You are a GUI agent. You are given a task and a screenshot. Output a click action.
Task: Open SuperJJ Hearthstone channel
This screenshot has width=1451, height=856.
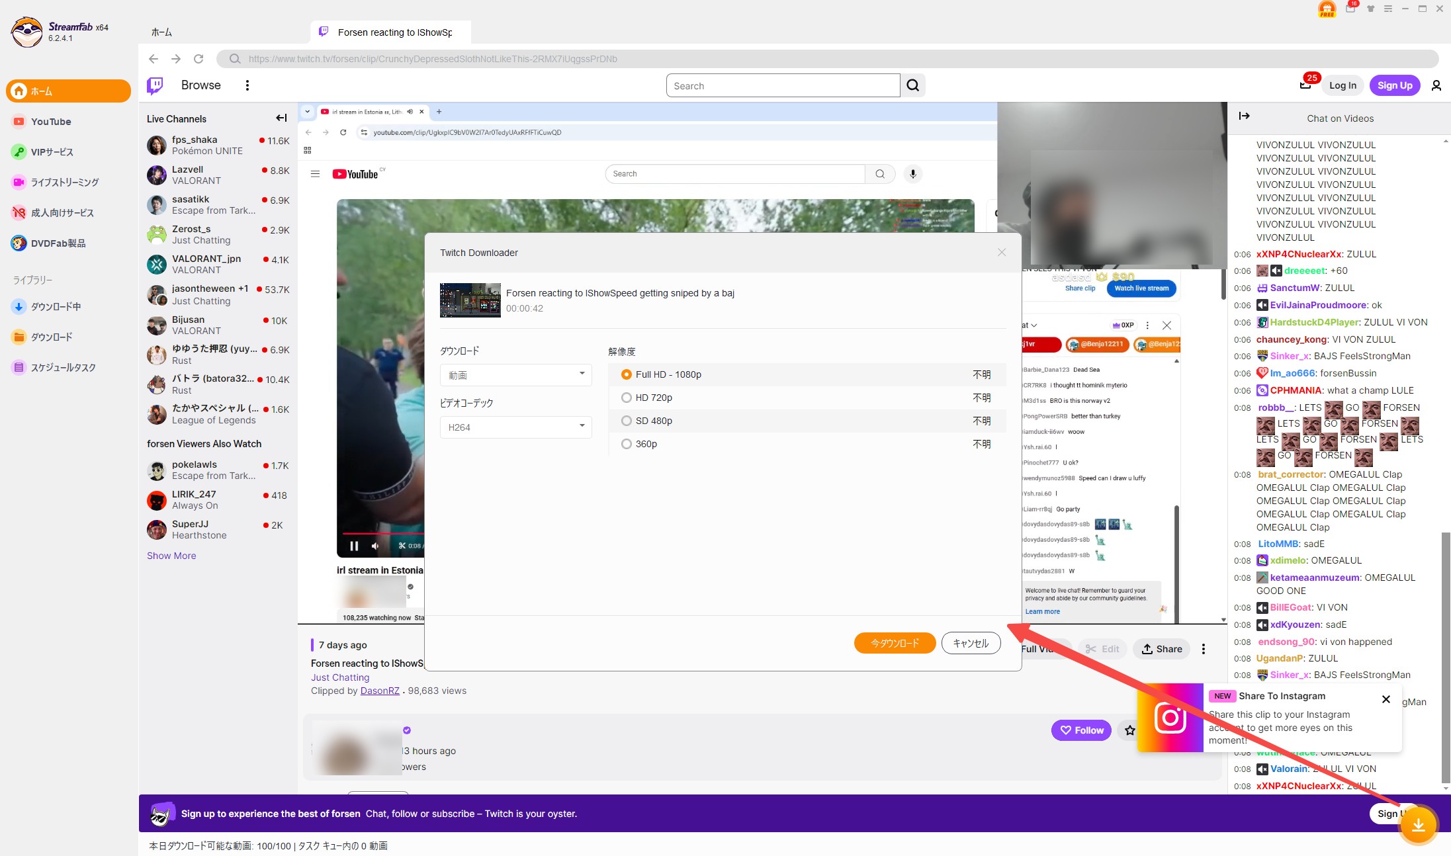(218, 530)
